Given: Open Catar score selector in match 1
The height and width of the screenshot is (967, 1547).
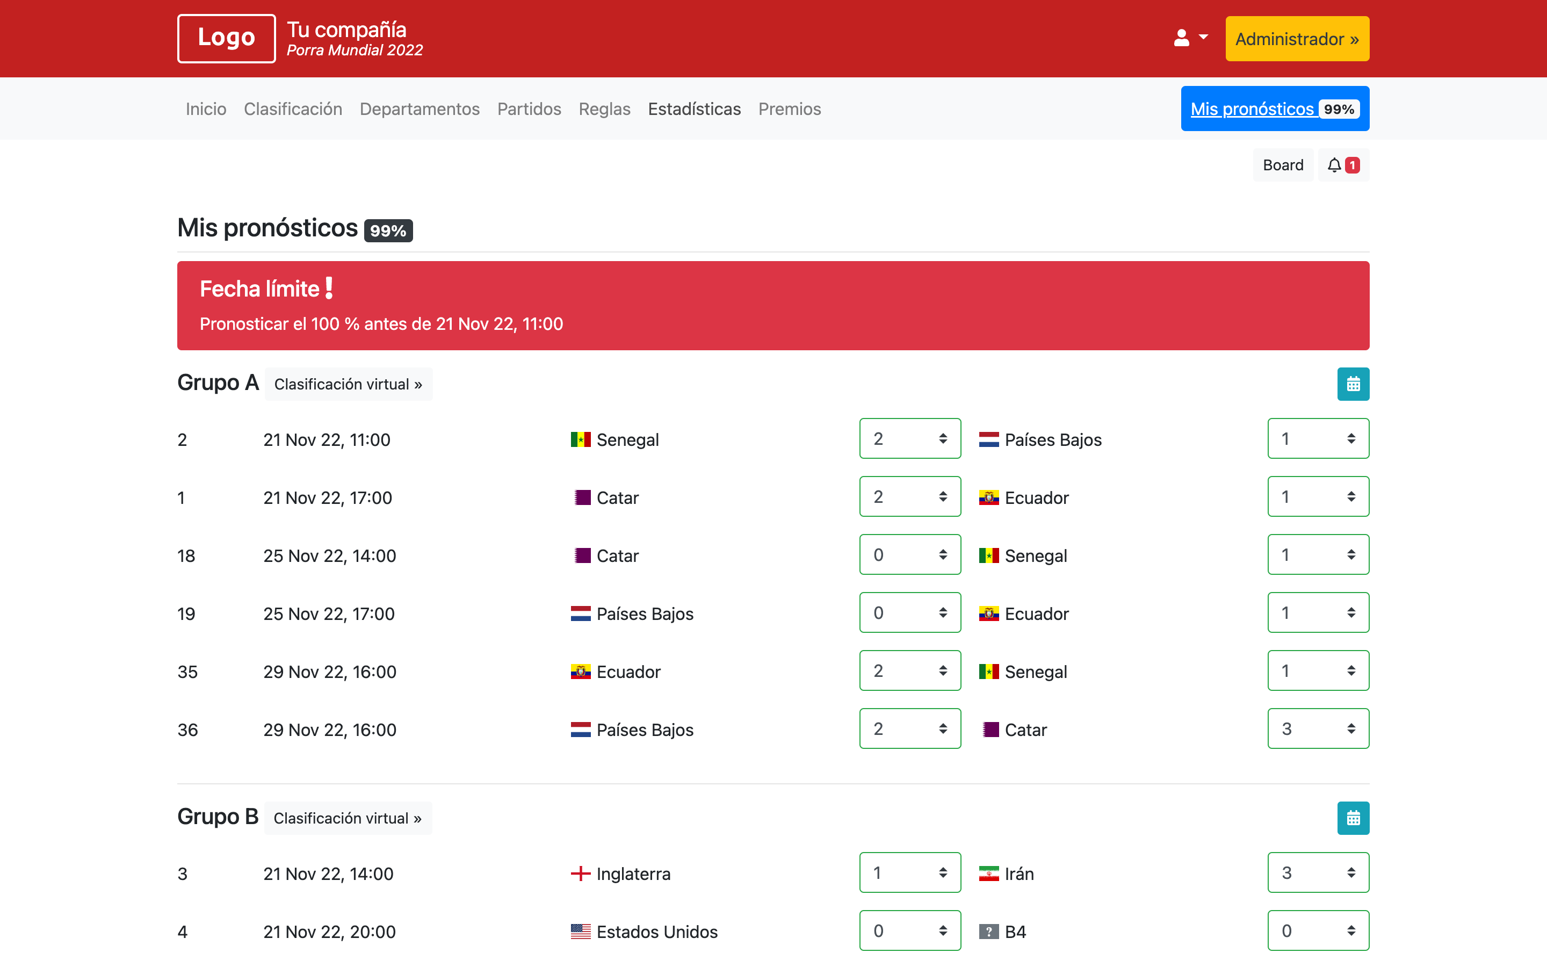Looking at the screenshot, I should point(909,497).
